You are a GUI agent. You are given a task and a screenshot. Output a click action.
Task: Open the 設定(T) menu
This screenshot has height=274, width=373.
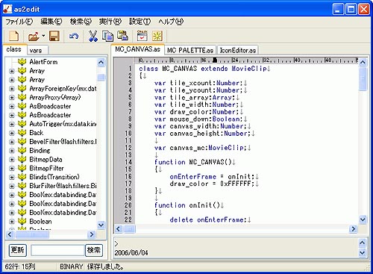coord(140,22)
